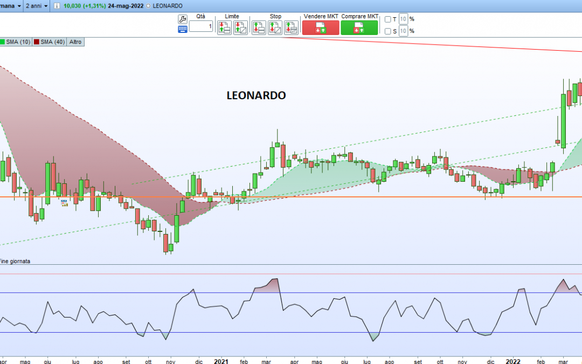Click the Qtà quantity input field
Viewport: 582px width, 364px height.
[x=201, y=26]
